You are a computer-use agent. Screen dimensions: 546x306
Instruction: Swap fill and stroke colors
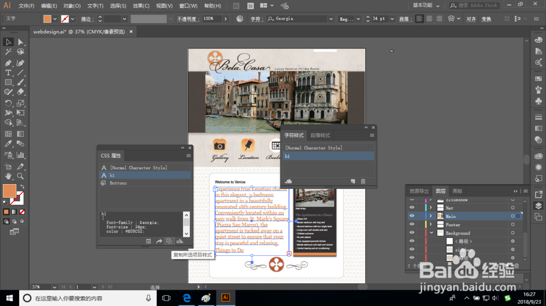point(22,187)
